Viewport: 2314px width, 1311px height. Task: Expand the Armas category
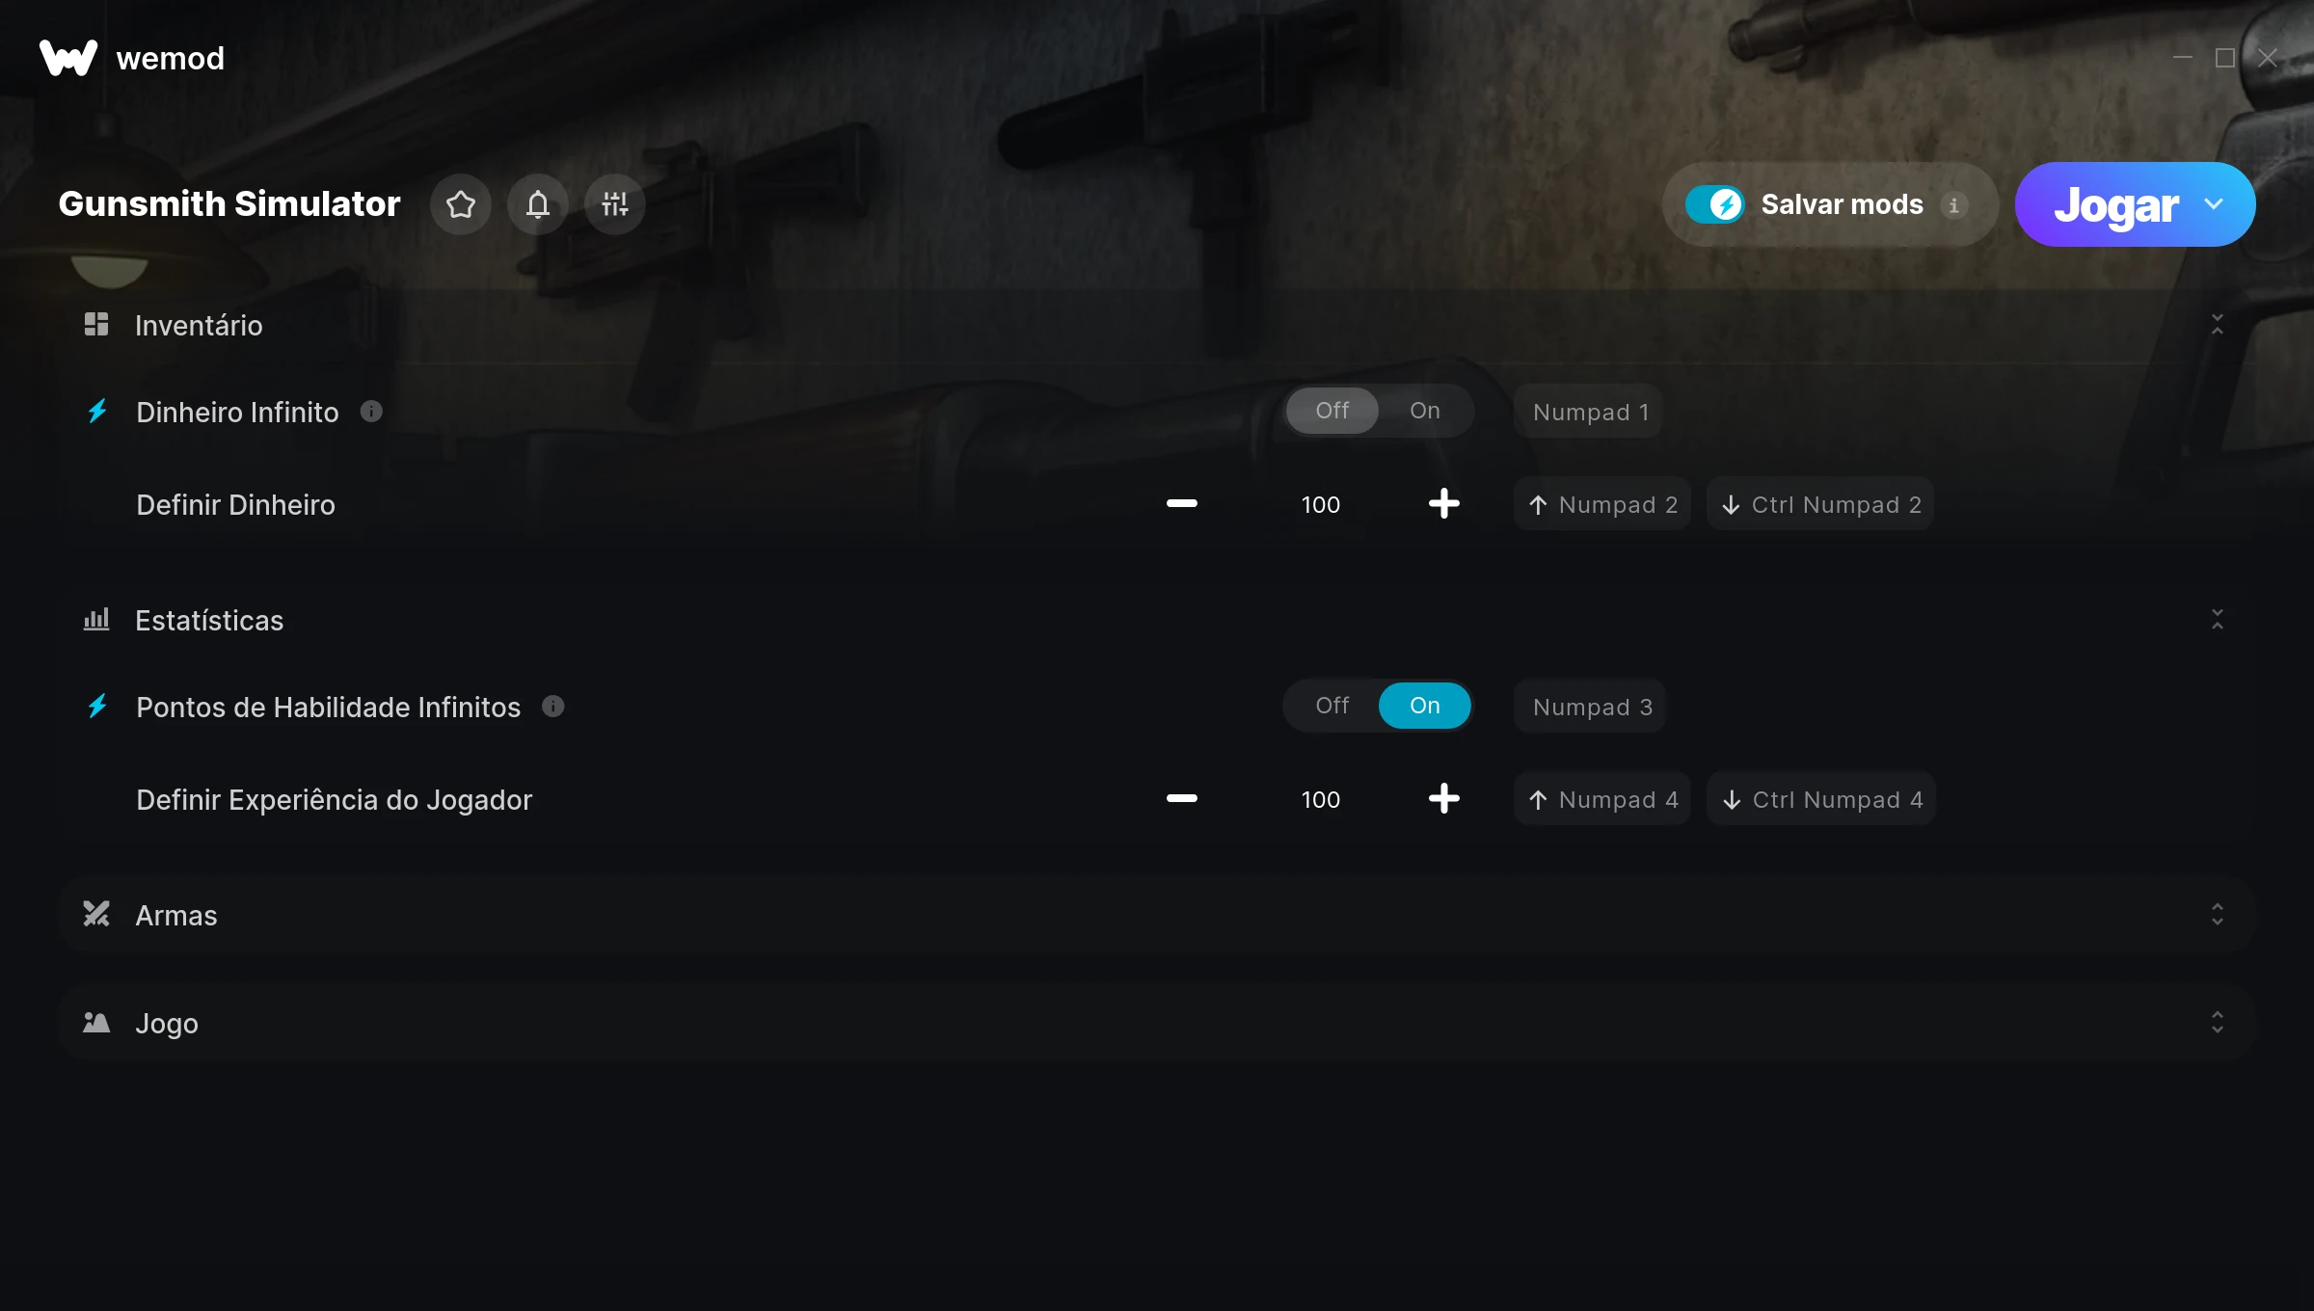pos(1157,915)
